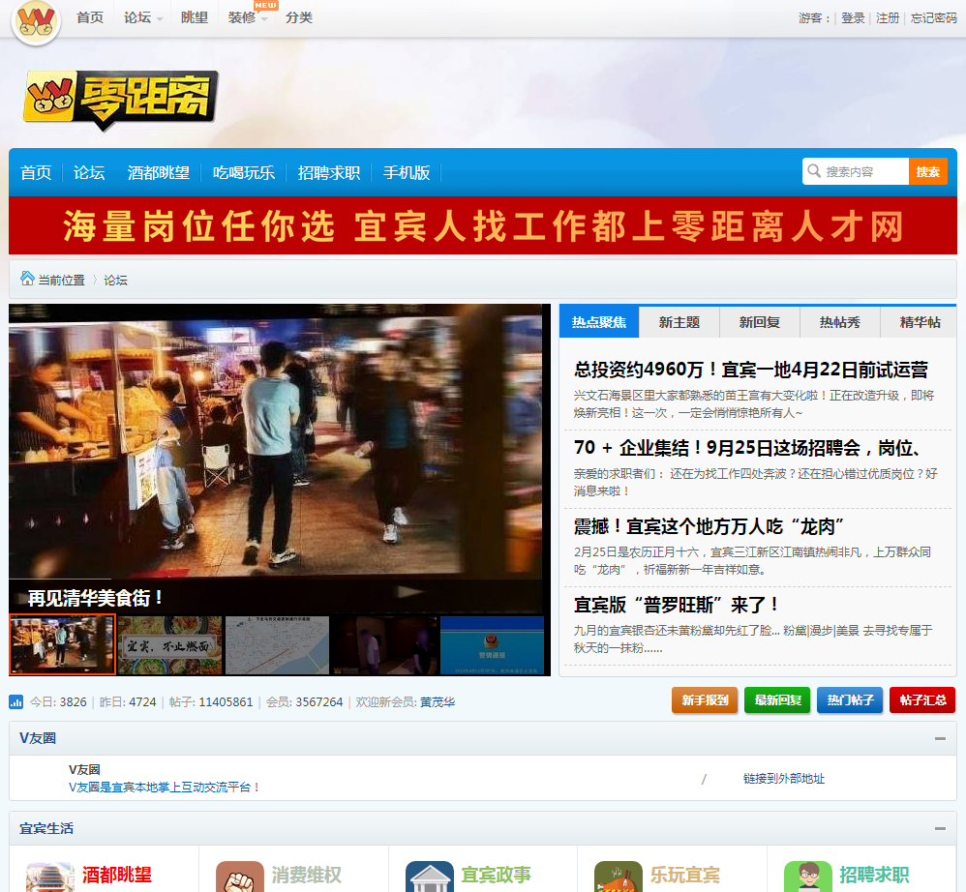966x892 pixels.
Task: Collapse the 宜宾生活 section
Action: pyautogui.click(x=940, y=828)
